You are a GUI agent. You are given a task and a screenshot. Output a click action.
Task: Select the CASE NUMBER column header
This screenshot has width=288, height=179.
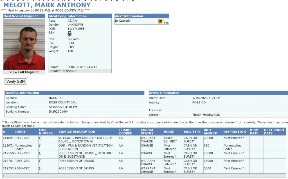tap(46, 132)
